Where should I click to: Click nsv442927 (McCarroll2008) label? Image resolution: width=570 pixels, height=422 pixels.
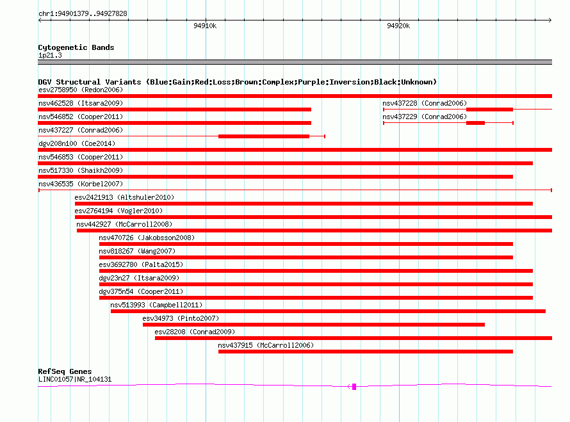pos(124,224)
